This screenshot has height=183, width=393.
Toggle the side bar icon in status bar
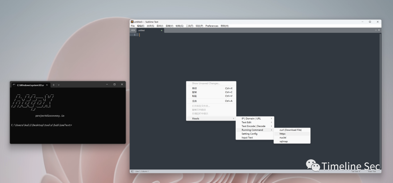[132, 171]
